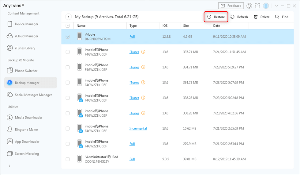Screen dimensions: 300x175
Task: Select the text 'DNRND95WFR9M'
Action: (98, 39)
